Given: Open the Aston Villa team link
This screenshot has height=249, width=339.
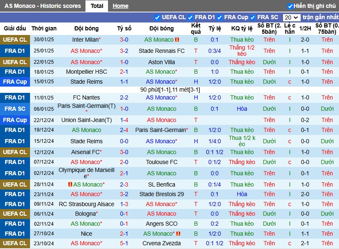Looking at the screenshot, I should (161, 62).
